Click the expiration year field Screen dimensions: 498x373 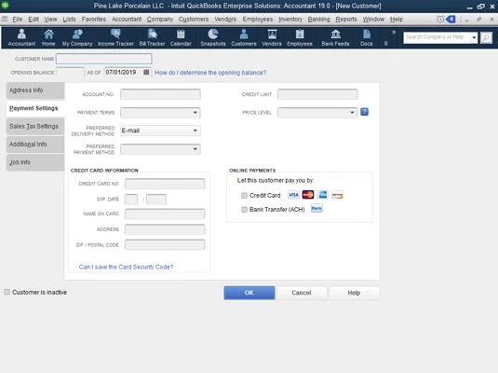coord(156,200)
